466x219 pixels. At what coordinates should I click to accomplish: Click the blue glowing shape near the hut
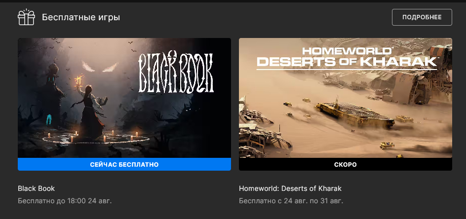pyautogui.click(x=48, y=120)
